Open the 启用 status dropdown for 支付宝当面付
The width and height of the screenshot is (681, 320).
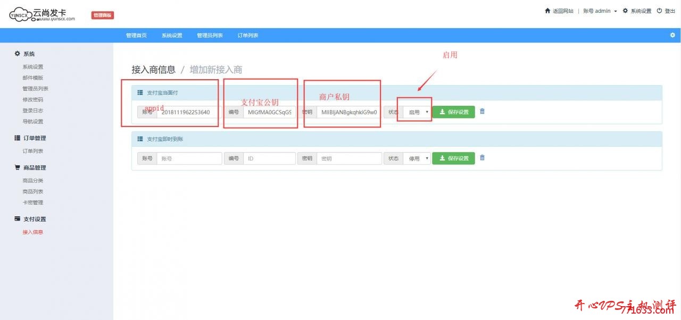(417, 112)
